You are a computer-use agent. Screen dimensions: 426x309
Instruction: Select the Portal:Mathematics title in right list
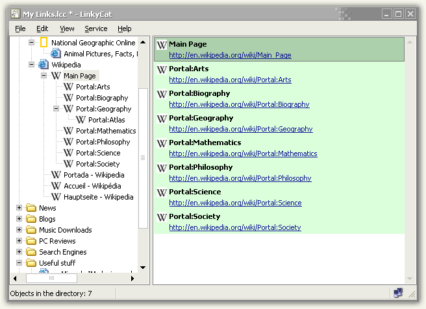click(205, 143)
